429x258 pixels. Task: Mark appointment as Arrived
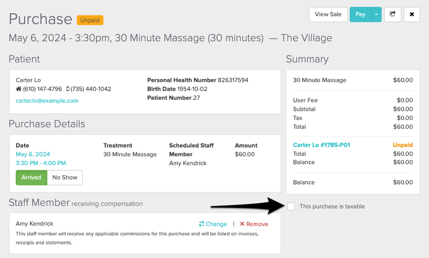coord(31,177)
